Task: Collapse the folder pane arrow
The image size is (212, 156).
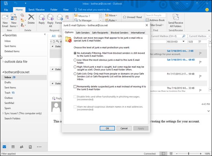Action: tap(45, 34)
